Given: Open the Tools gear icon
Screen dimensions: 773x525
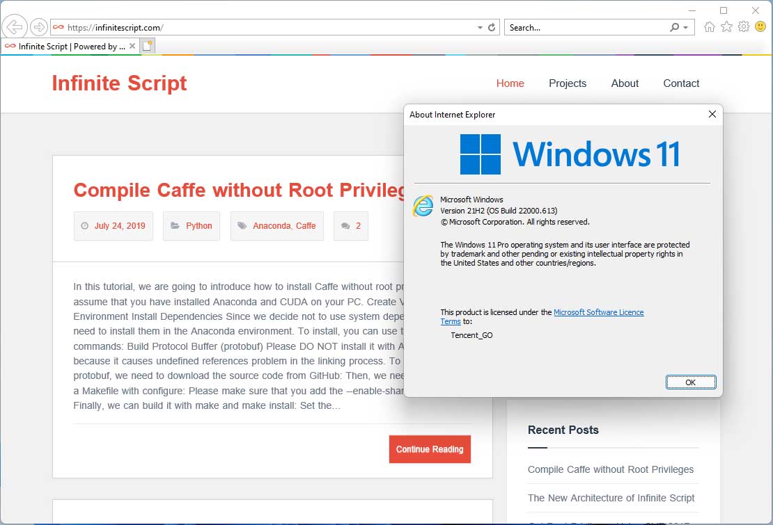Looking at the screenshot, I should (x=744, y=26).
